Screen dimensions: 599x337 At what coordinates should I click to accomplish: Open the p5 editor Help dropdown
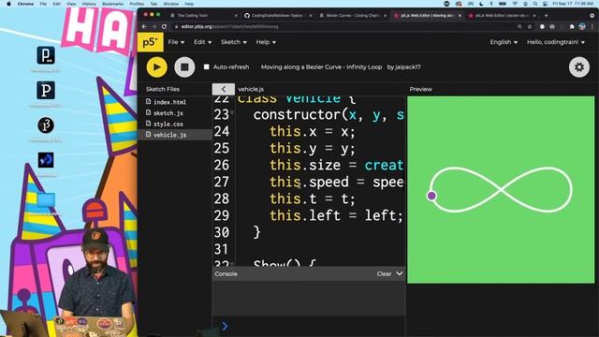[266, 42]
